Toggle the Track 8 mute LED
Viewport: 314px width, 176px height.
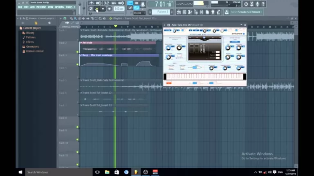coord(78,127)
